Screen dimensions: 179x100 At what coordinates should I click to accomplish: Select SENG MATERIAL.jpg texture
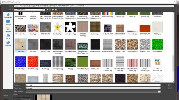[x=145, y=63]
